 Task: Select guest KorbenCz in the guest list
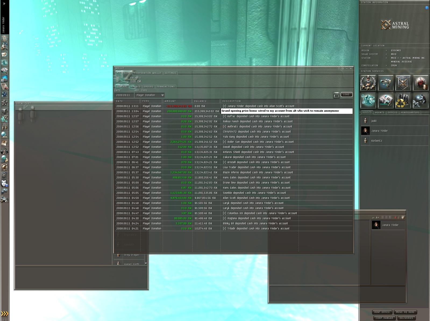click(395, 141)
